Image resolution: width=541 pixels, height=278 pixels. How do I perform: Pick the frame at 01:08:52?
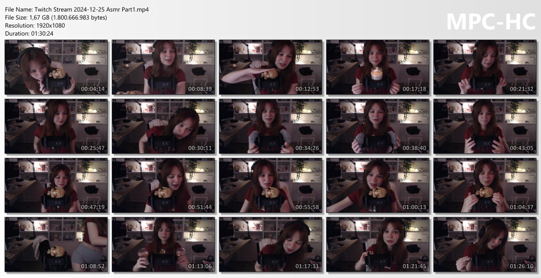point(56,244)
